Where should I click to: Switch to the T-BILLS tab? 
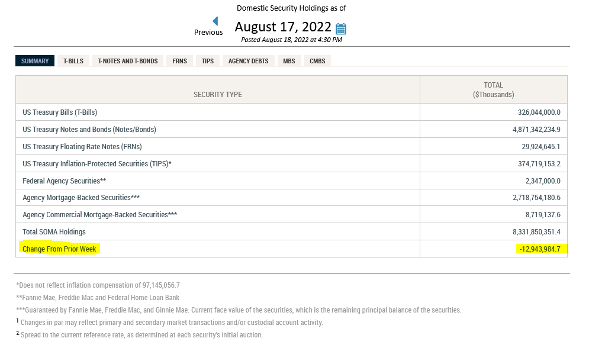coord(73,61)
